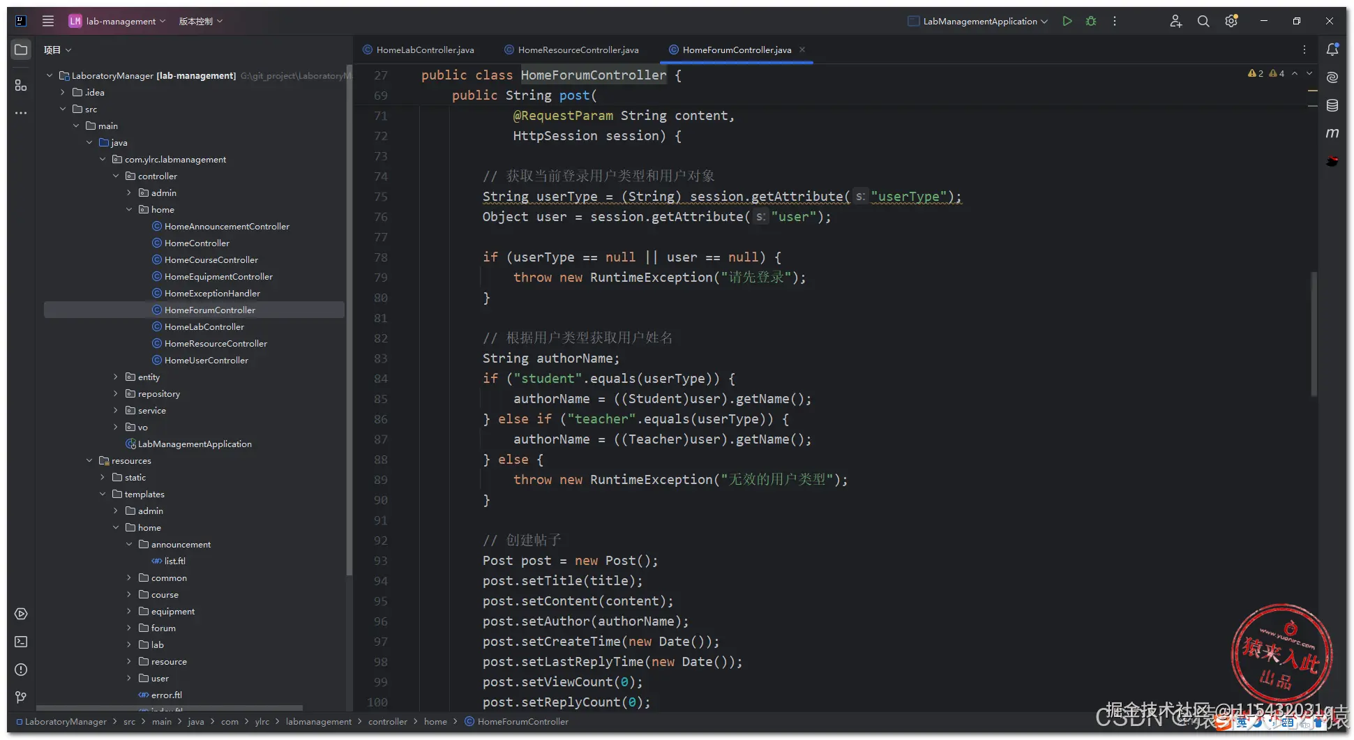Start debugging with the bug icon
The image size is (1354, 740).
coord(1091,21)
